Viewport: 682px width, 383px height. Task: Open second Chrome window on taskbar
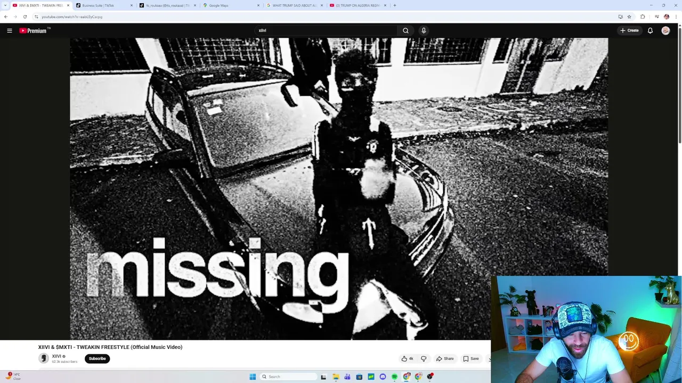tap(418, 377)
